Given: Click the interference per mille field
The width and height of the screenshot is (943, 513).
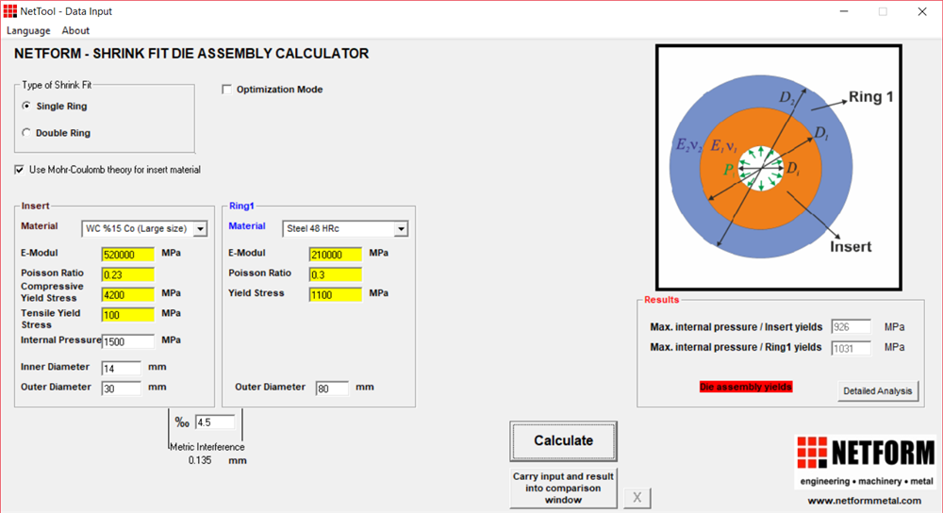Looking at the screenshot, I should [214, 422].
